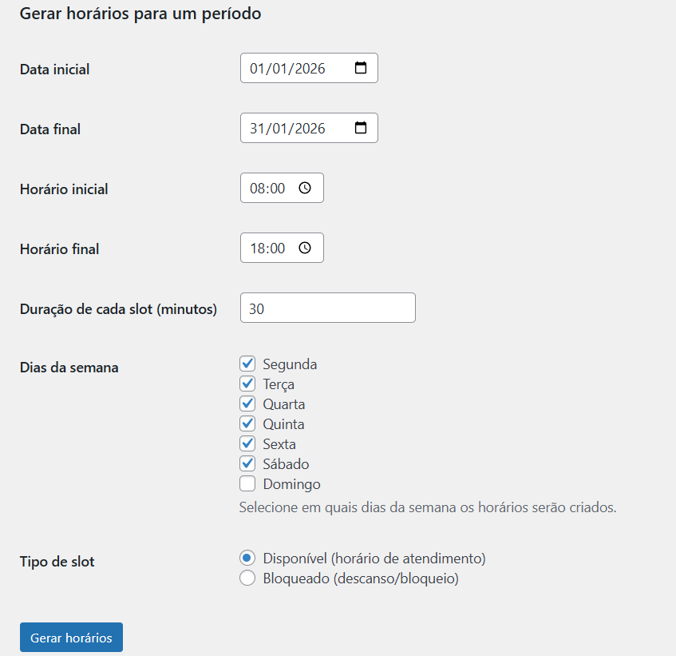Uncheck the Segunda checkbox

(x=247, y=364)
